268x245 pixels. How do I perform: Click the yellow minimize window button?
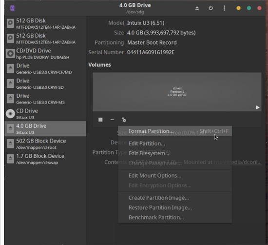click(x=238, y=8)
